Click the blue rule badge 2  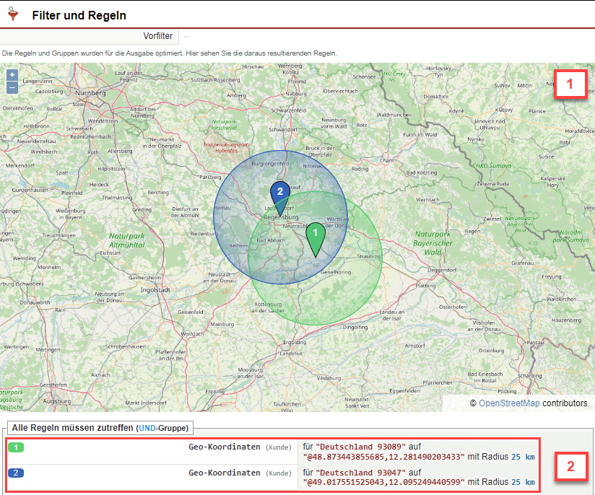pos(16,473)
